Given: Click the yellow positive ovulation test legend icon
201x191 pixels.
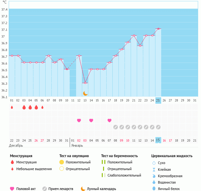Looking at the screenshot, I should coord(62,162).
